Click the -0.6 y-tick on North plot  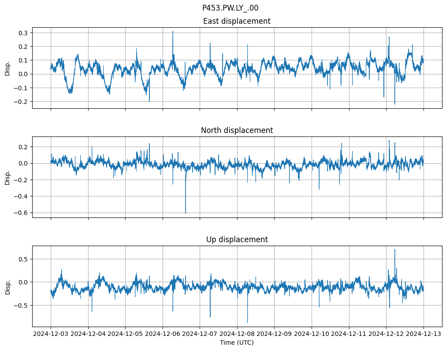pos(21,213)
